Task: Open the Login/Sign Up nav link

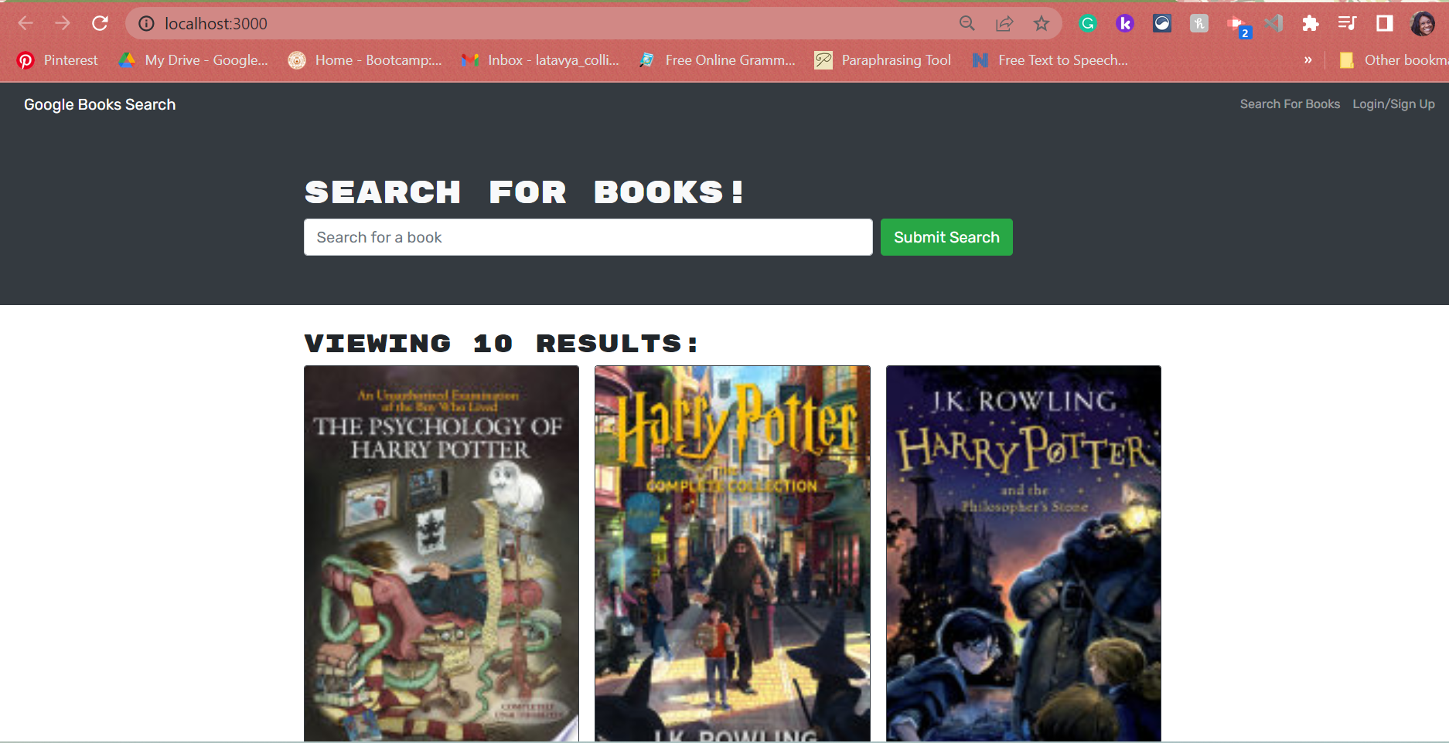Action: coord(1393,103)
